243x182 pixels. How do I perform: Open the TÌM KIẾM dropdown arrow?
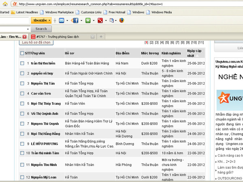click(x=49, y=20)
